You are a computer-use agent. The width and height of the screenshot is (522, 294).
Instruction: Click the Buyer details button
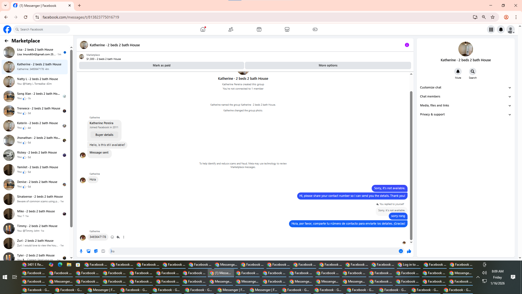coord(104,135)
